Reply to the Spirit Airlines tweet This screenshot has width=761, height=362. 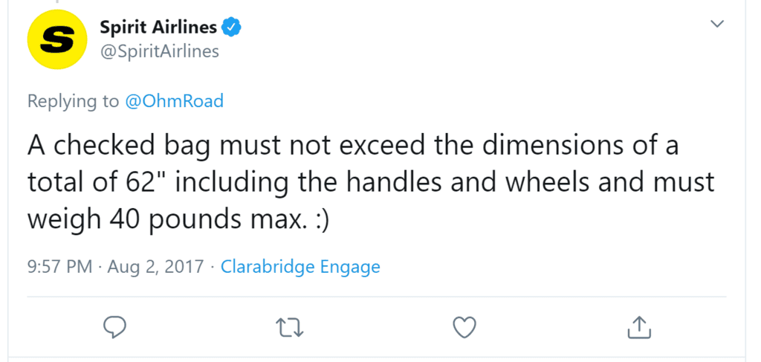click(x=115, y=328)
